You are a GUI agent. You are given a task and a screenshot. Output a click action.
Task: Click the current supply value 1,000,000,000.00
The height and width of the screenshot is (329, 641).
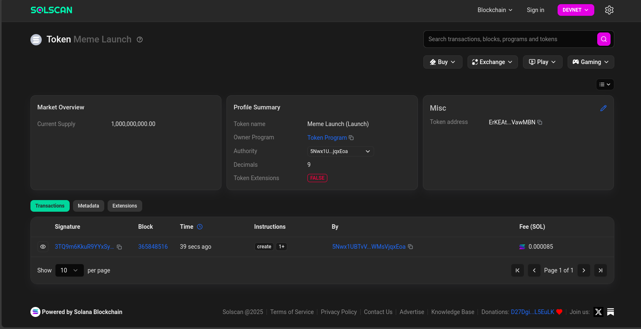pos(133,124)
